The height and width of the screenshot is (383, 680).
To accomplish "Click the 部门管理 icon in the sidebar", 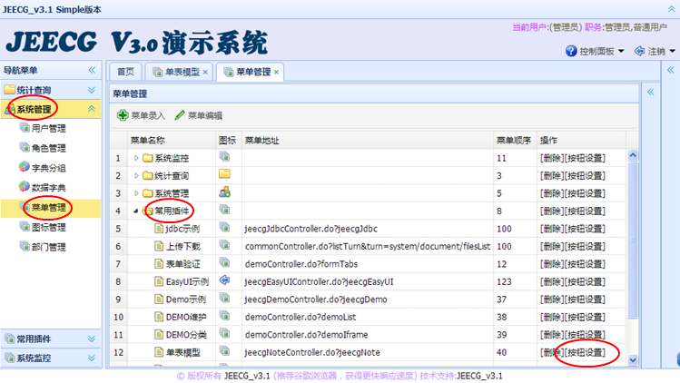I will 25,246.
